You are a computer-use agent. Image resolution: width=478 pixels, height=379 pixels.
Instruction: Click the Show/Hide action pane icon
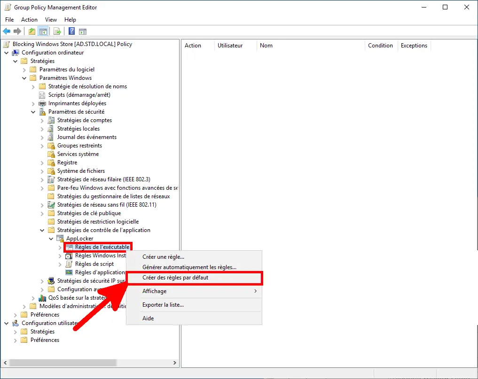(83, 31)
